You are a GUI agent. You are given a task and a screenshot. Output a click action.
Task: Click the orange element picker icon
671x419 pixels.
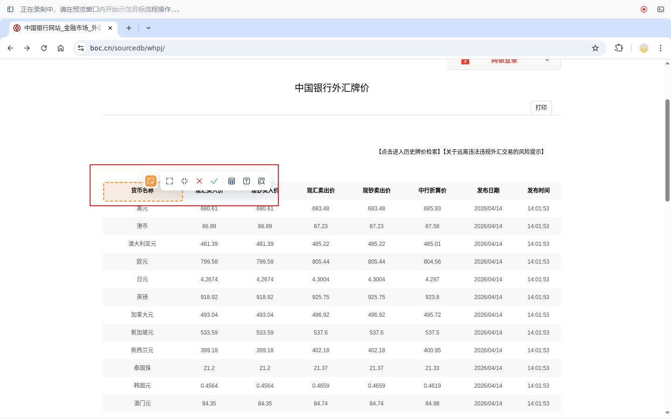[x=151, y=181]
